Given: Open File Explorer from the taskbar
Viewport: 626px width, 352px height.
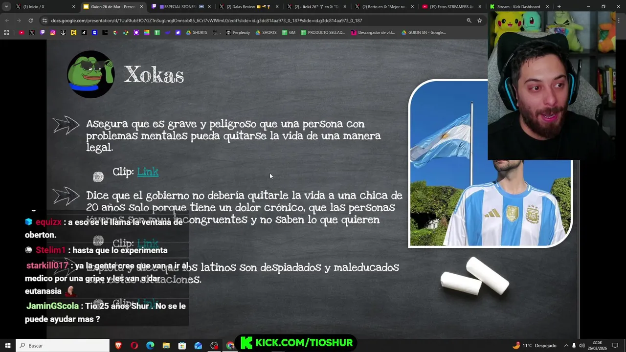Looking at the screenshot, I should (166, 346).
